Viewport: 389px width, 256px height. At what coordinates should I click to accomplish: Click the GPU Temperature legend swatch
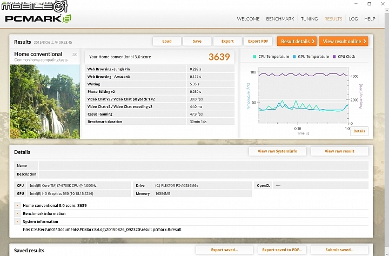point(294,57)
